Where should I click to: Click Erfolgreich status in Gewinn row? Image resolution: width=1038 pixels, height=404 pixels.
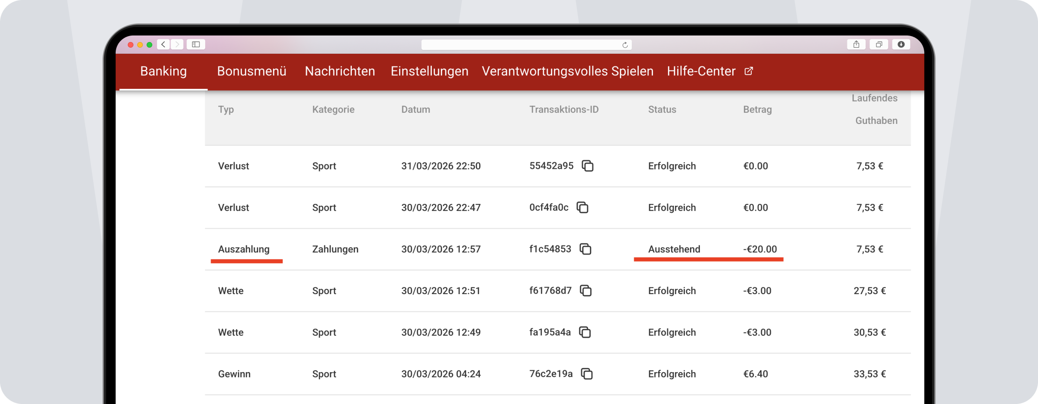[x=672, y=374]
